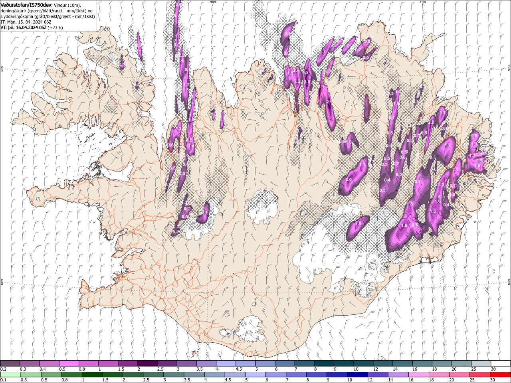
Task: Choose the lilac 14 mm rain legend swatch
Action: (398, 375)
